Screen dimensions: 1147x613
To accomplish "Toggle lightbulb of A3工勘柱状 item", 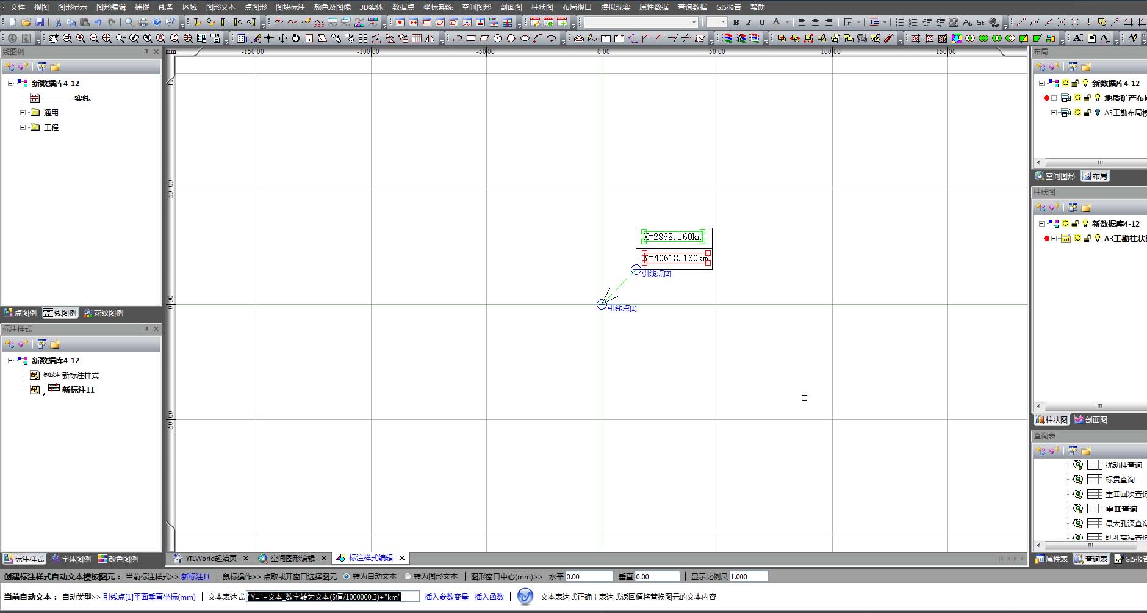I will coord(1098,238).
